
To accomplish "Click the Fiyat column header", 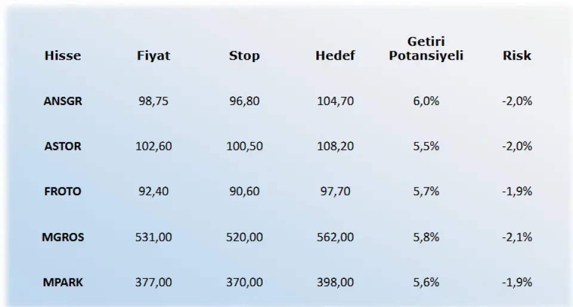I will (x=153, y=56).
